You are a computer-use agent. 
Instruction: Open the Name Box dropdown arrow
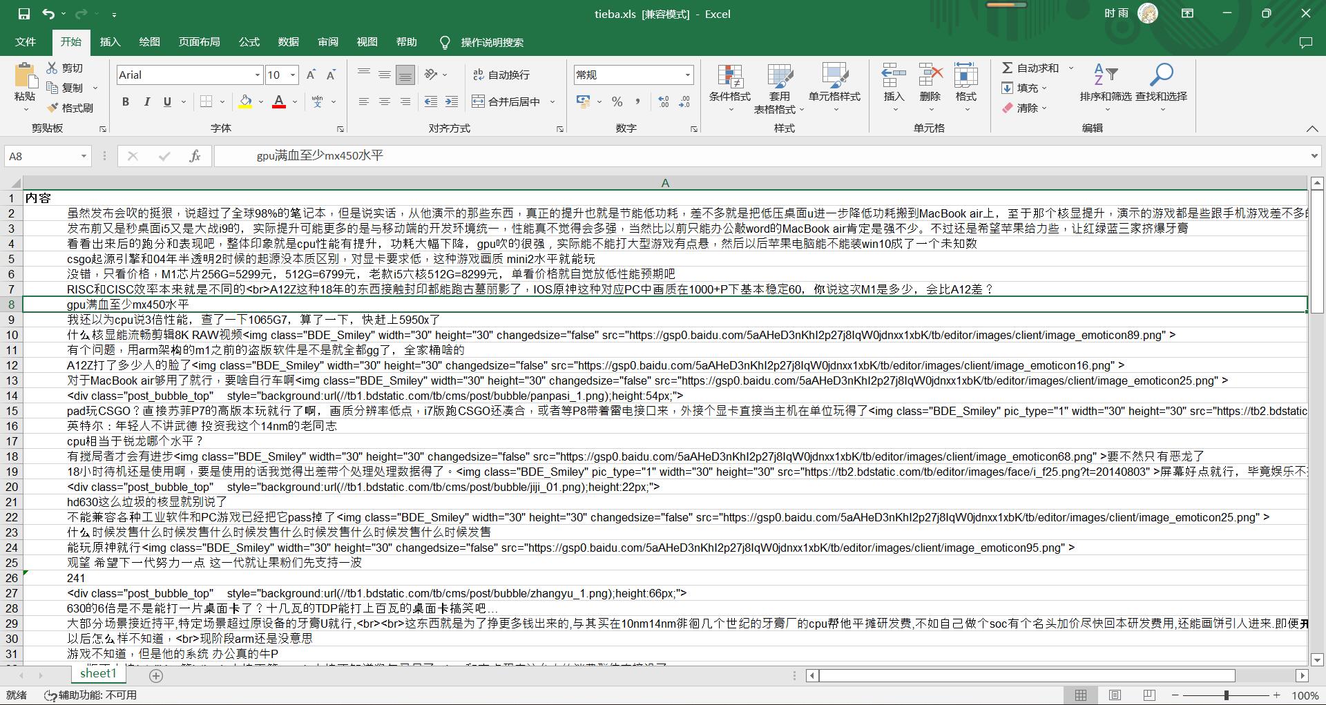(x=84, y=156)
